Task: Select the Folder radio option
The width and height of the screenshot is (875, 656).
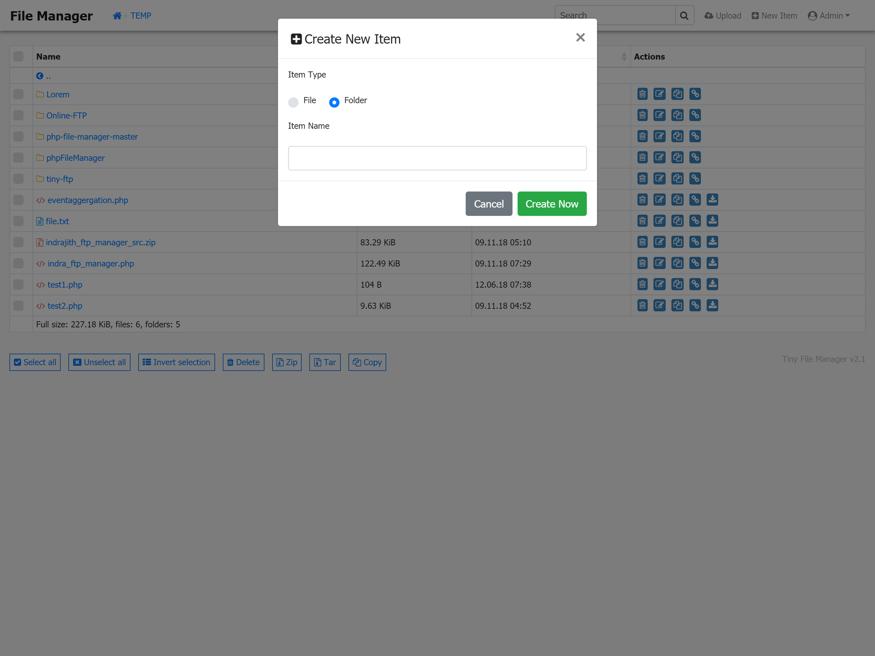Action: point(334,102)
